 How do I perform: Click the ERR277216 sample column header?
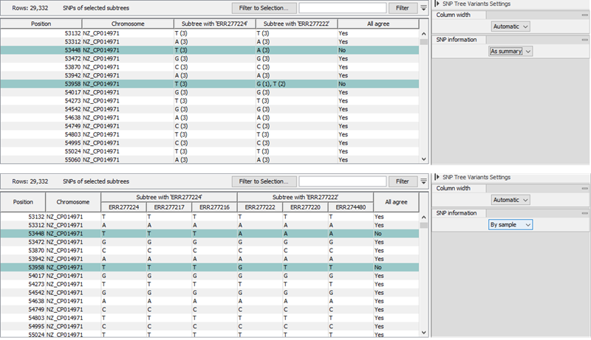(214, 207)
